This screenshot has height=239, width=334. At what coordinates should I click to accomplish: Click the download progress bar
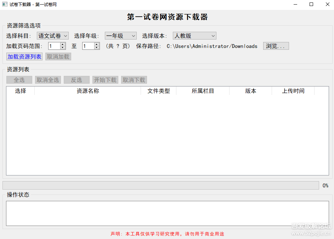pos(161,185)
